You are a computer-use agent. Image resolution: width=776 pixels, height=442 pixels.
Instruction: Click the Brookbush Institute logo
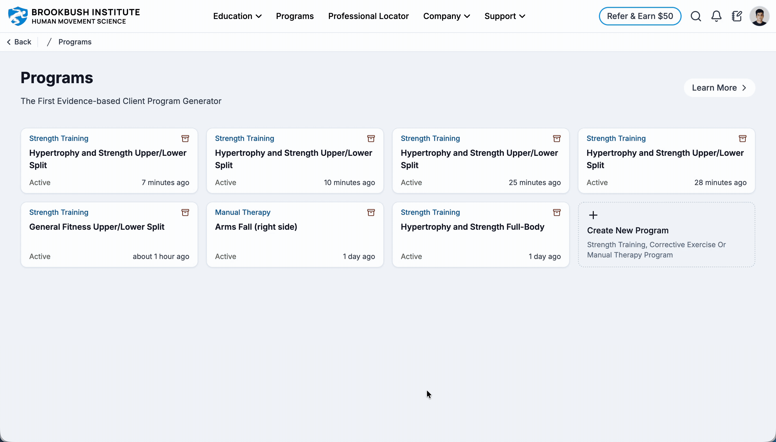74,16
